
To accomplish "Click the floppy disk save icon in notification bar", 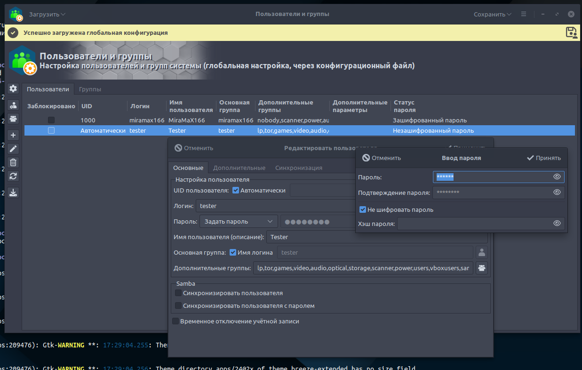I will (571, 32).
